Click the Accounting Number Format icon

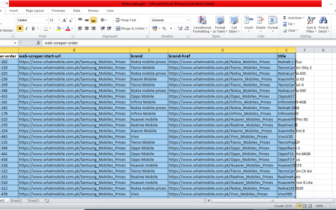click(x=154, y=28)
